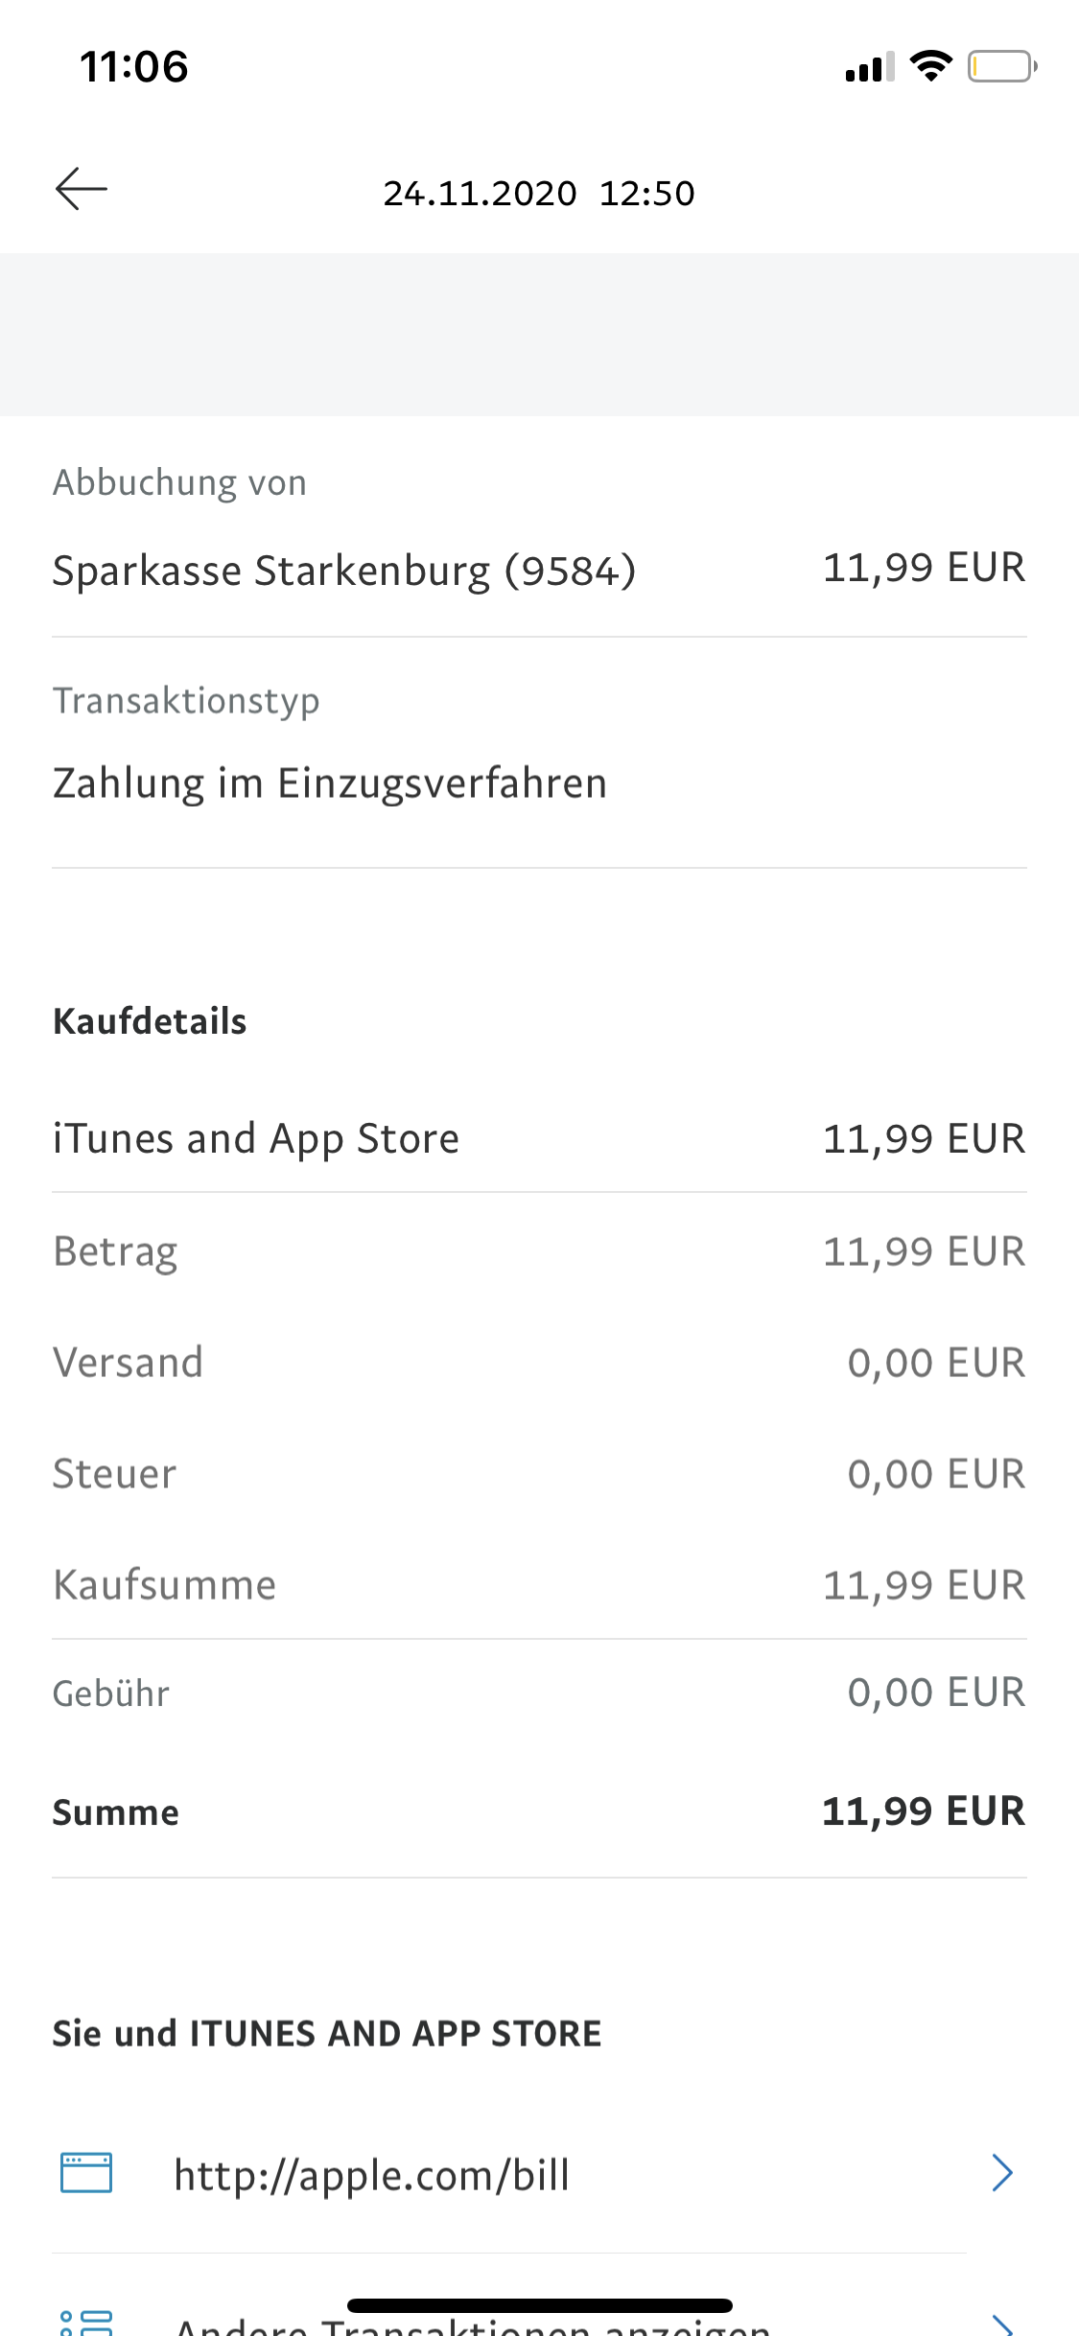Tap the Sie und ITUNES AND APP STORE heading
The image size is (1079, 2336).
click(x=327, y=2034)
